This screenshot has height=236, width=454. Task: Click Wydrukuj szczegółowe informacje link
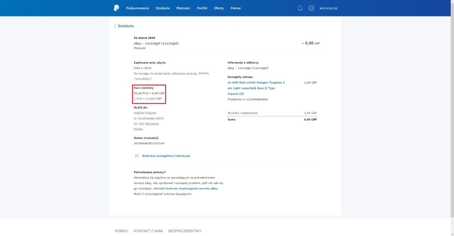click(166, 156)
